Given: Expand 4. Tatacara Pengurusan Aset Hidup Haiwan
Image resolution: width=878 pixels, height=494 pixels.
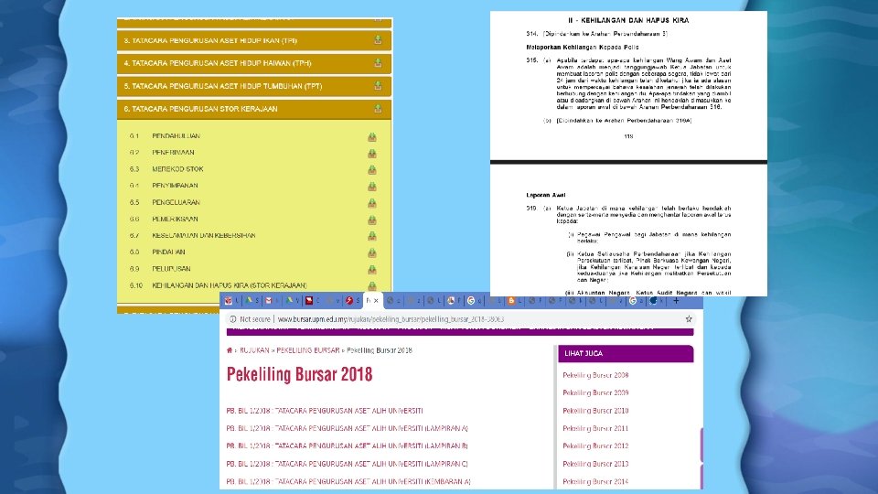Looking at the screenshot, I should (x=254, y=63).
